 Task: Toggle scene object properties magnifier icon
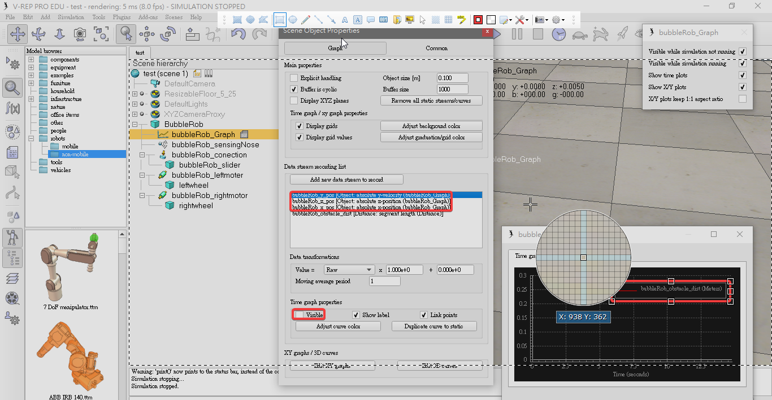point(12,87)
